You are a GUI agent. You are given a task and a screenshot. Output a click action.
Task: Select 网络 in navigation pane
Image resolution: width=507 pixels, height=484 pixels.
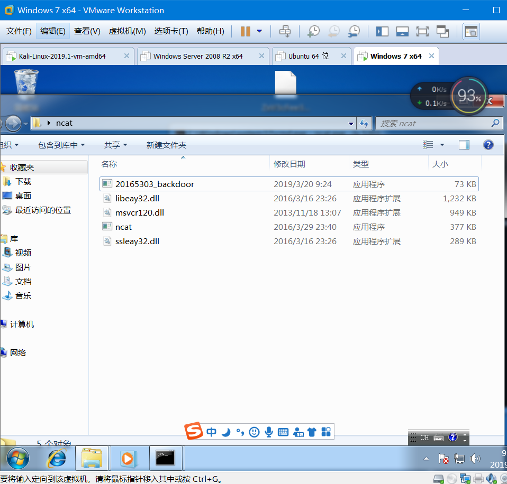pos(18,352)
